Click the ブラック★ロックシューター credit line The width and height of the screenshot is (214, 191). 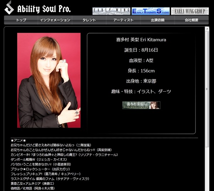point(40,169)
